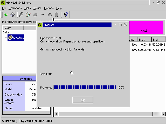This screenshot has width=166, height=124.
Task: Select the magenta hda2 partition block
Action: point(146,27)
